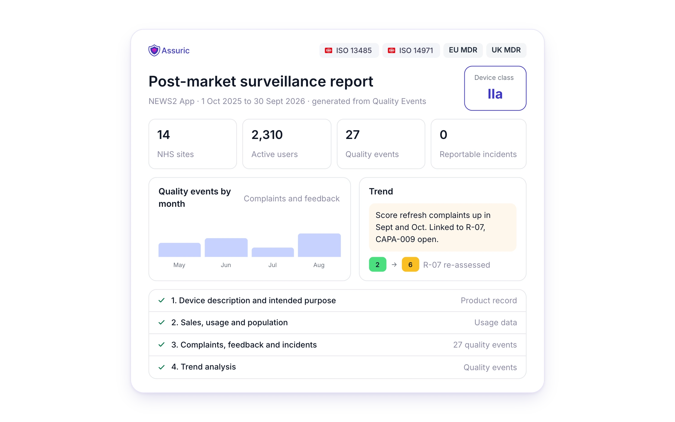Select the UK MDR badge
This screenshot has height=422, width=675.
coord(506,50)
